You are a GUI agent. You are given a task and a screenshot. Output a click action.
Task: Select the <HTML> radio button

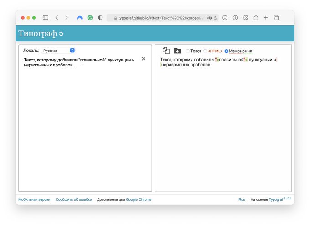pos(205,51)
